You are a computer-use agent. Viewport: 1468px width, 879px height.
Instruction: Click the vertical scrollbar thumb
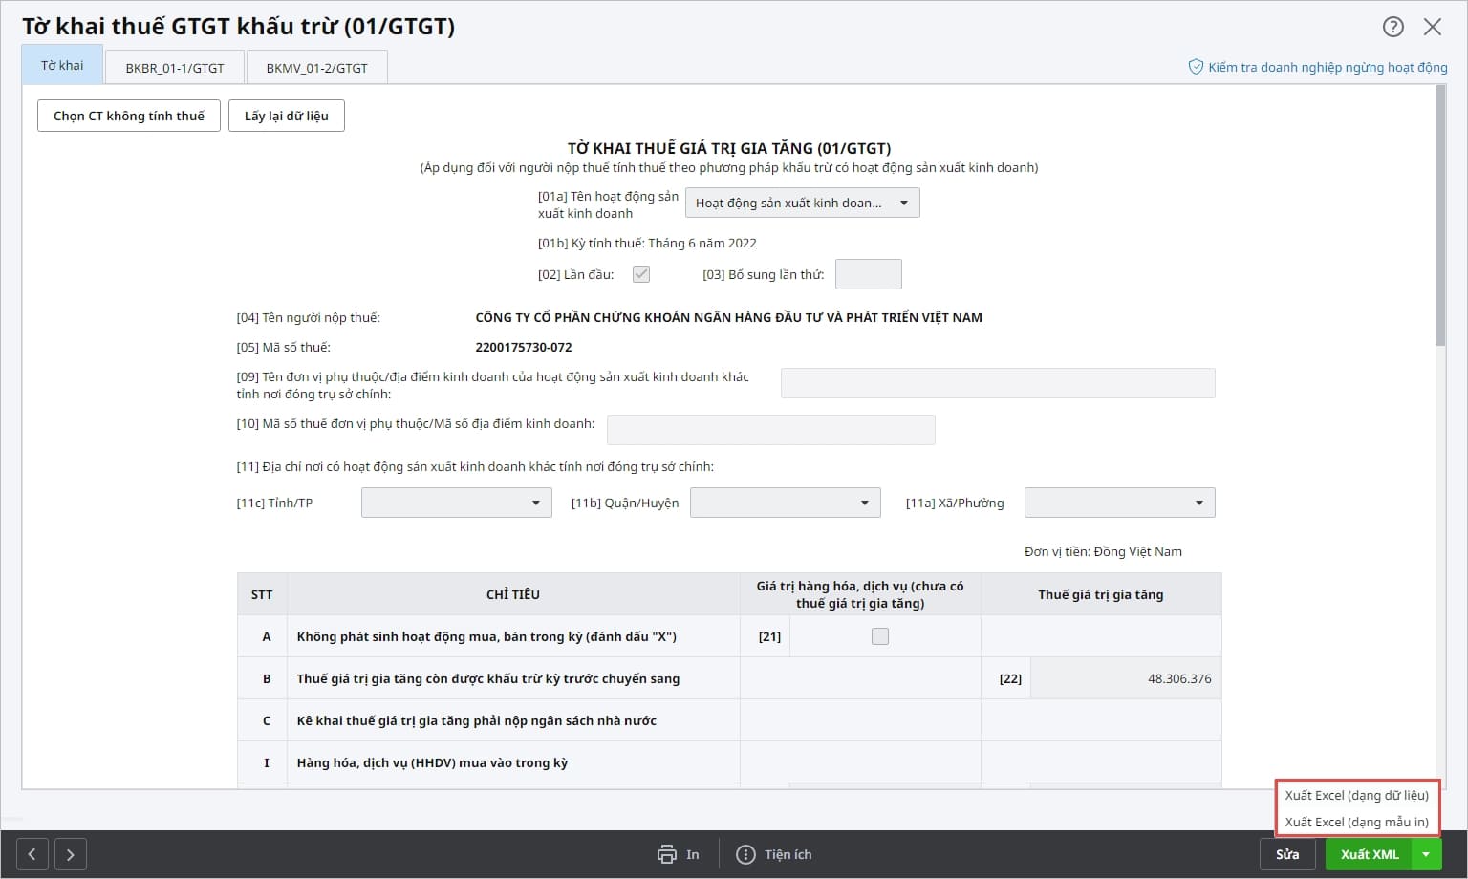(x=1440, y=215)
